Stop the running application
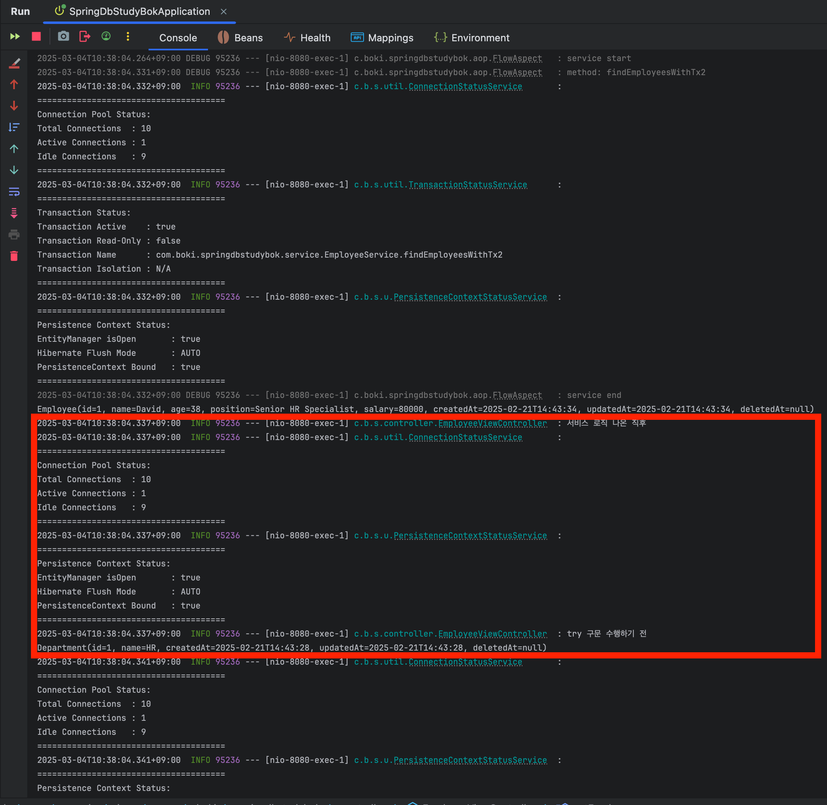 pyautogui.click(x=36, y=37)
